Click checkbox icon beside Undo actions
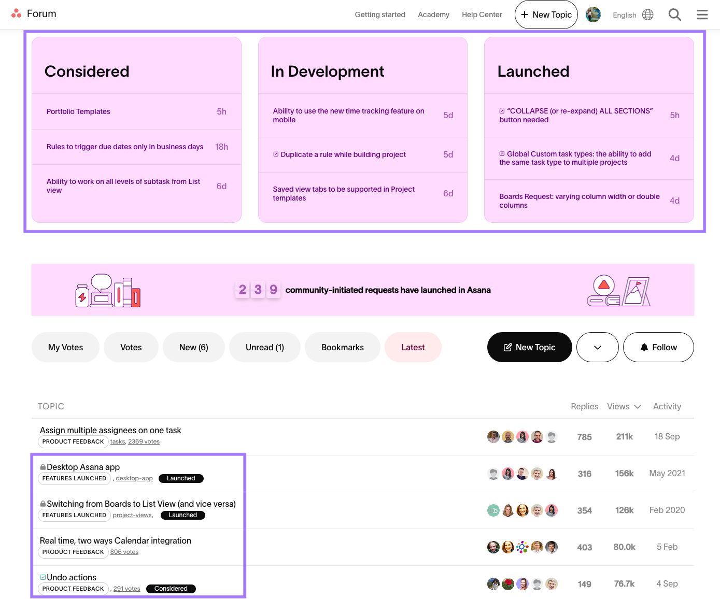This screenshot has width=720, height=599. click(43, 577)
